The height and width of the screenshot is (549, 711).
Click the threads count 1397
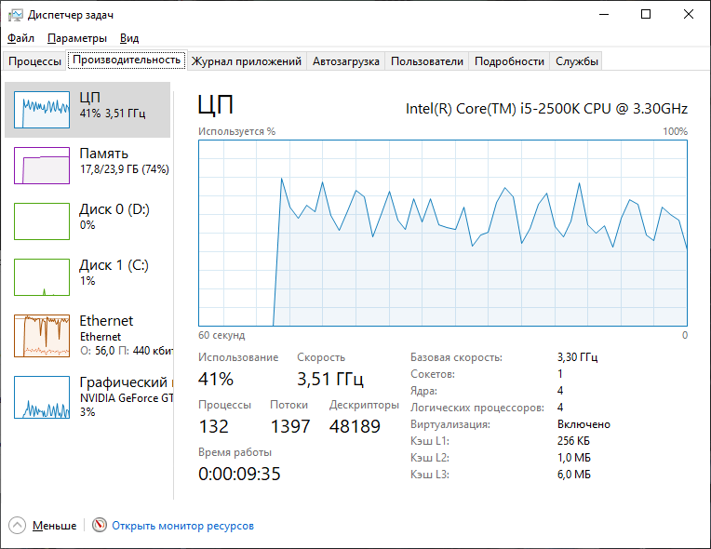(290, 426)
